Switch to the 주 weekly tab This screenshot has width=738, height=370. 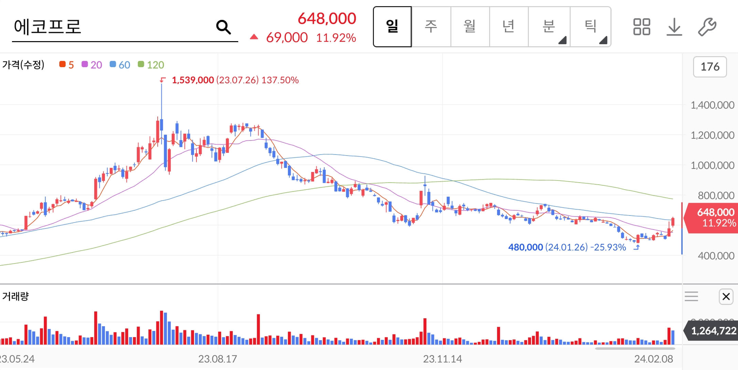tap(431, 27)
